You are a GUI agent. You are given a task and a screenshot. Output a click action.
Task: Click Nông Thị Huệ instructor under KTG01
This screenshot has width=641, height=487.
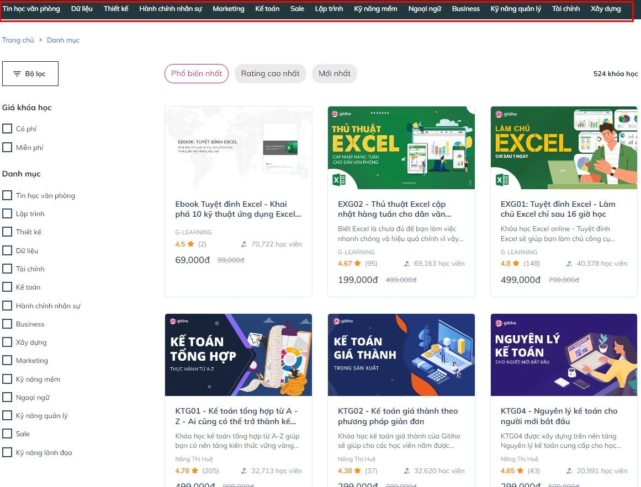(194, 459)
